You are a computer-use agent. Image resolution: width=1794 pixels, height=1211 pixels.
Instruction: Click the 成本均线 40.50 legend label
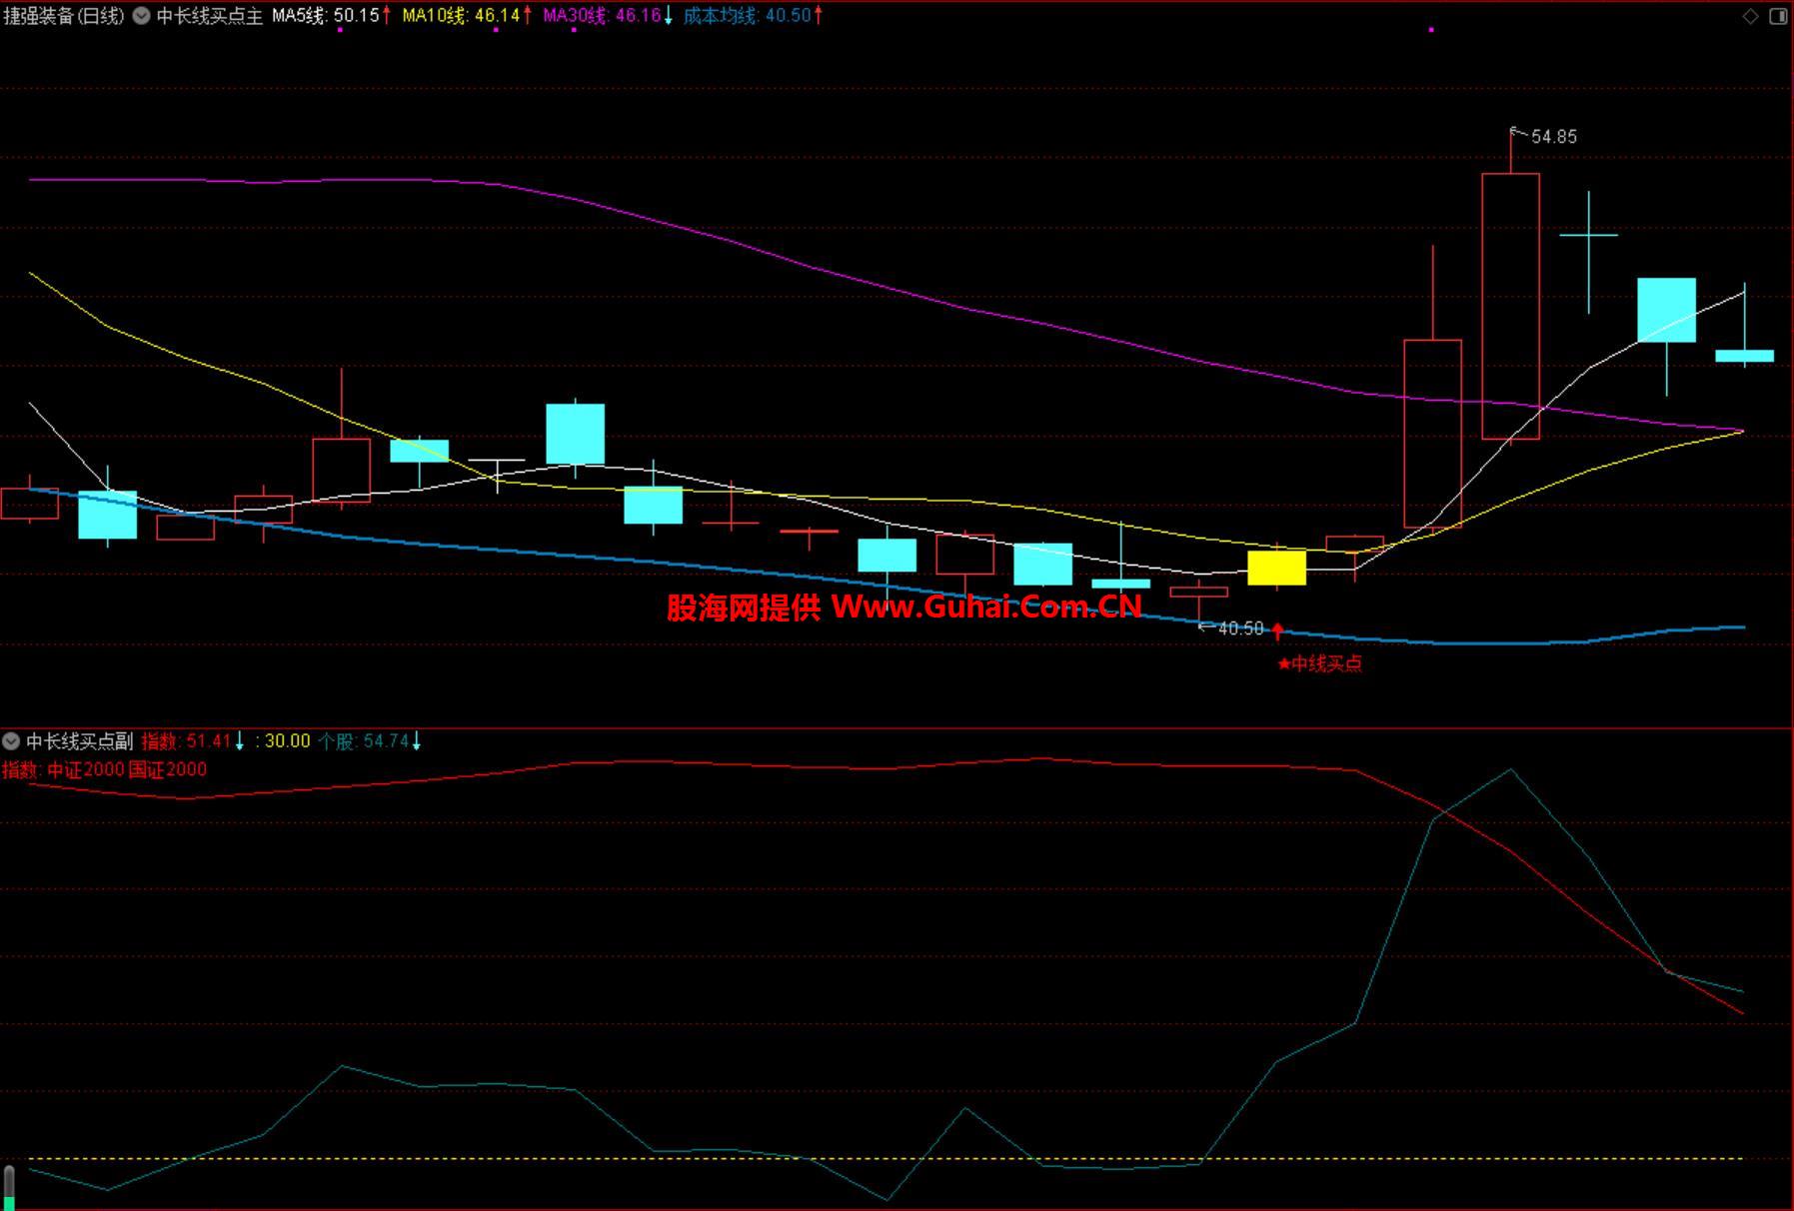coord(747,16)
